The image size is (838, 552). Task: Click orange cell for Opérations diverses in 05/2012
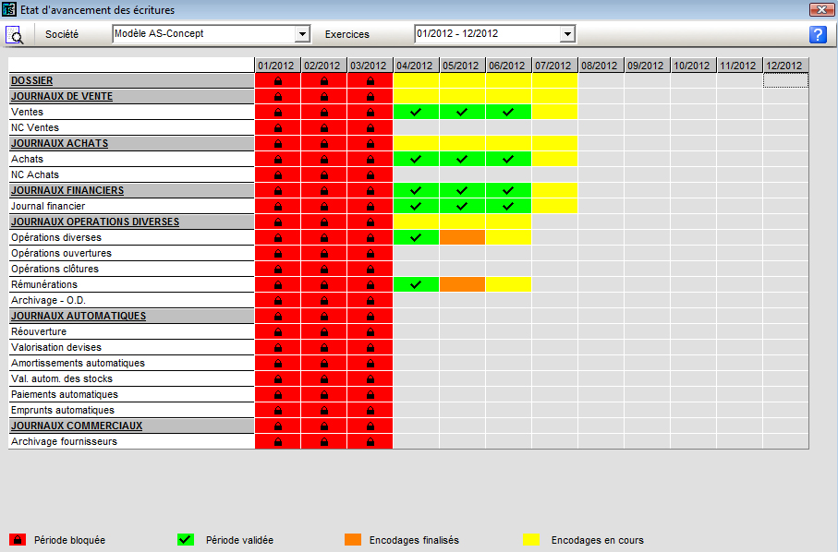[462, 237]
